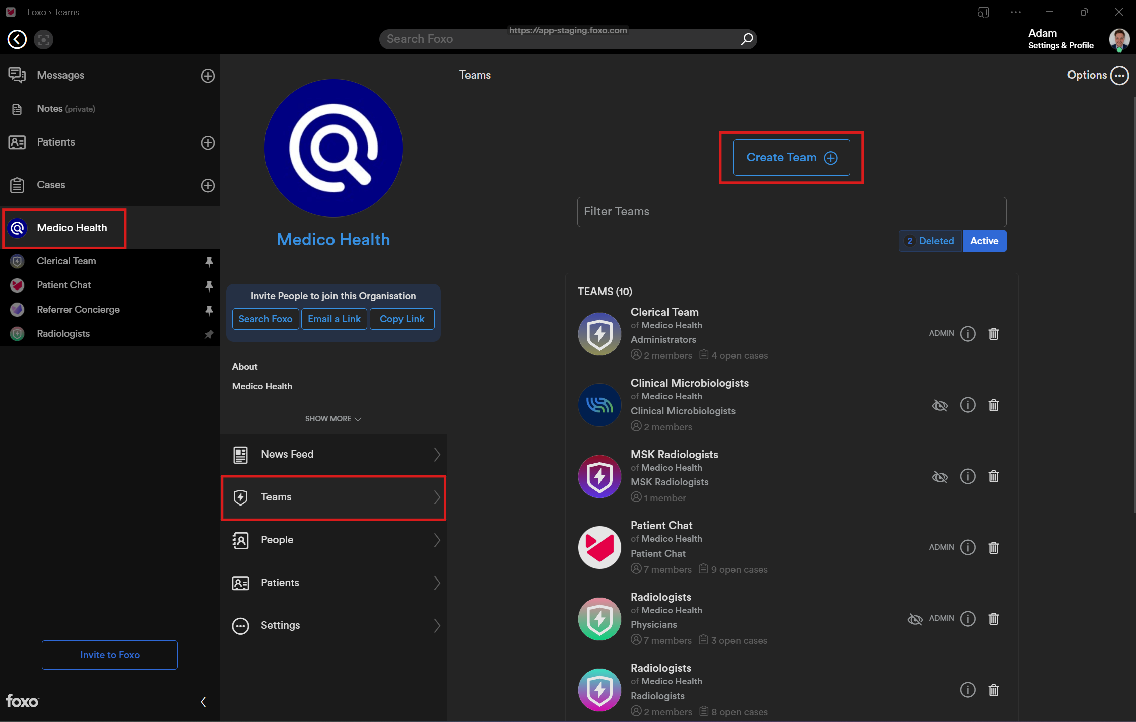This screenshot has height=722, width=1136.
Task: Open info for Clerical Team
Action: pos(968,334)
